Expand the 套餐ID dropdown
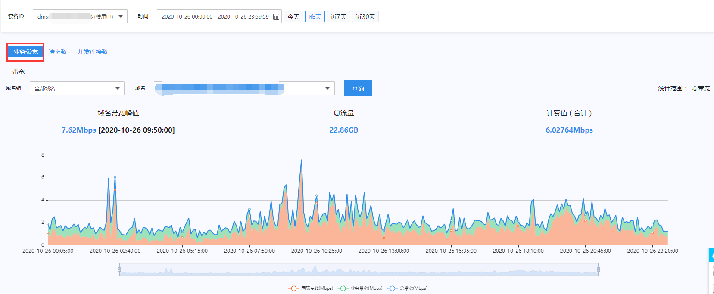Screen dimensions: 714x294 tap(80, 16)
